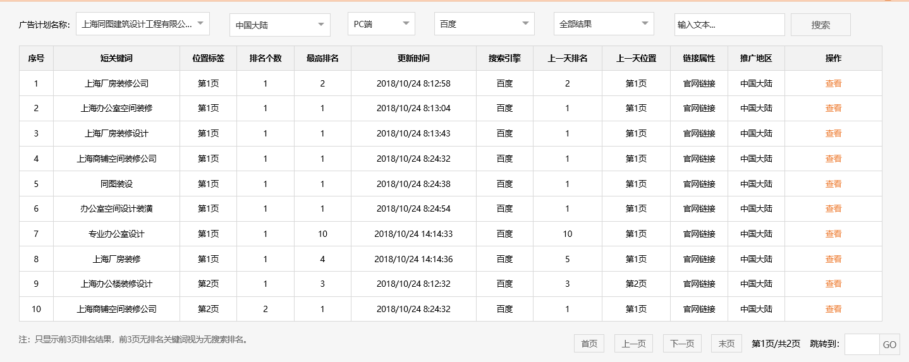Click the 第1页/共2页 page indicator
Screen dimensions: 909x362
click(776, 344)
